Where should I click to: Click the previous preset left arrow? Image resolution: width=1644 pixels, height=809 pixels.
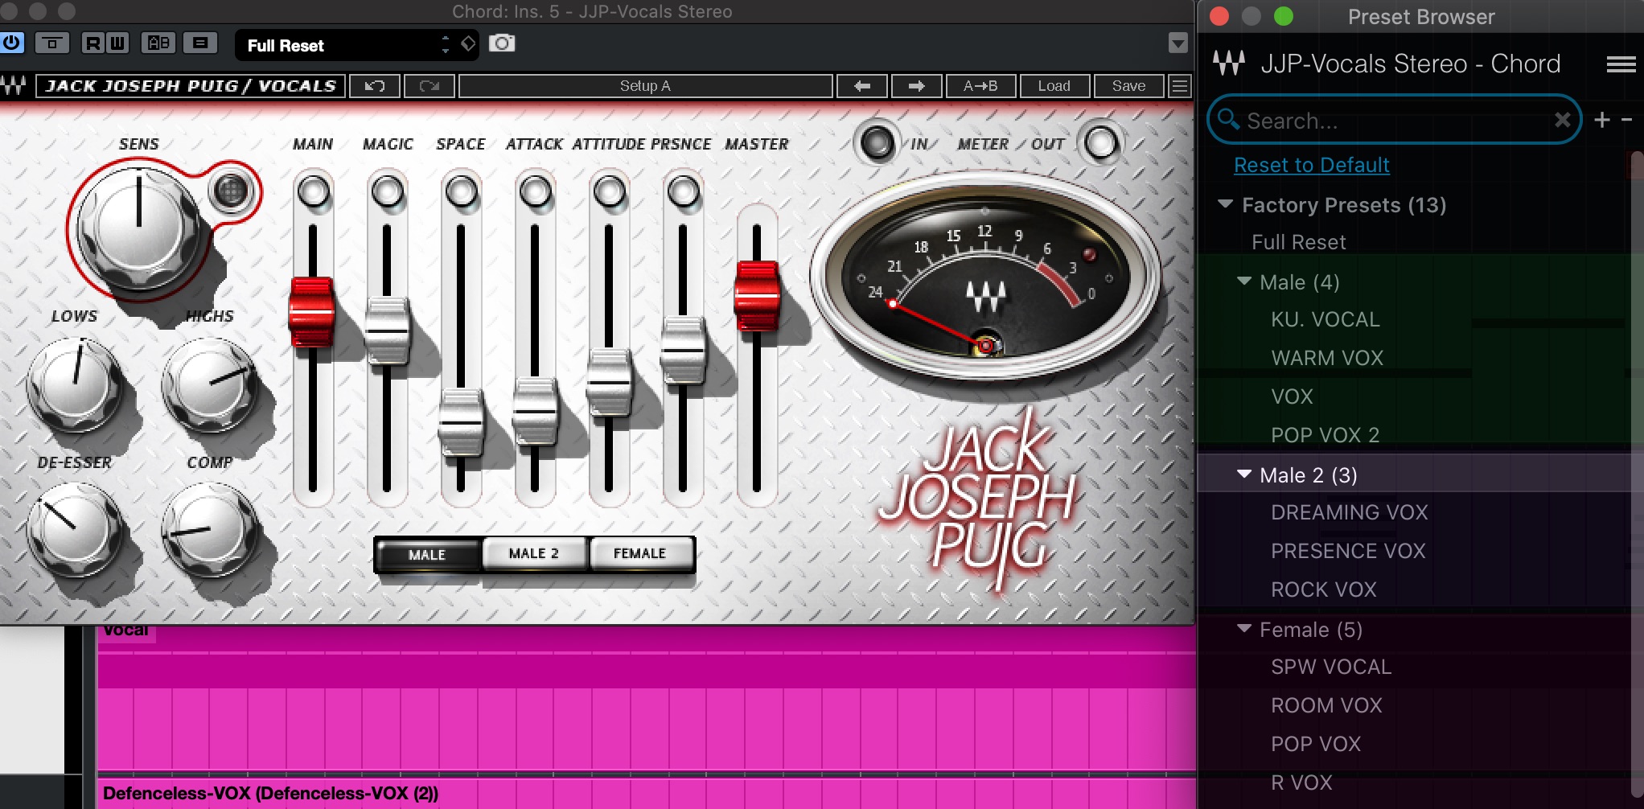(x=862, y=86)
